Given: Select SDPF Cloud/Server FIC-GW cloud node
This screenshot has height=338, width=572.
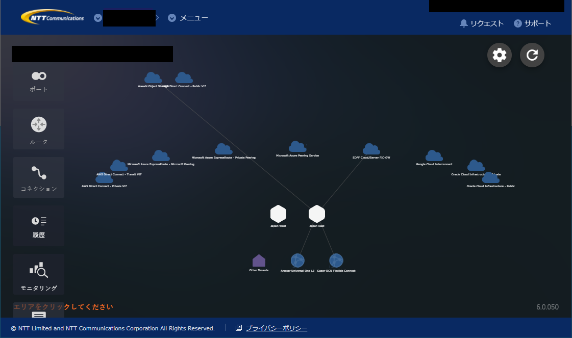Looking at the screenshot, I should [x=371, y=149].
